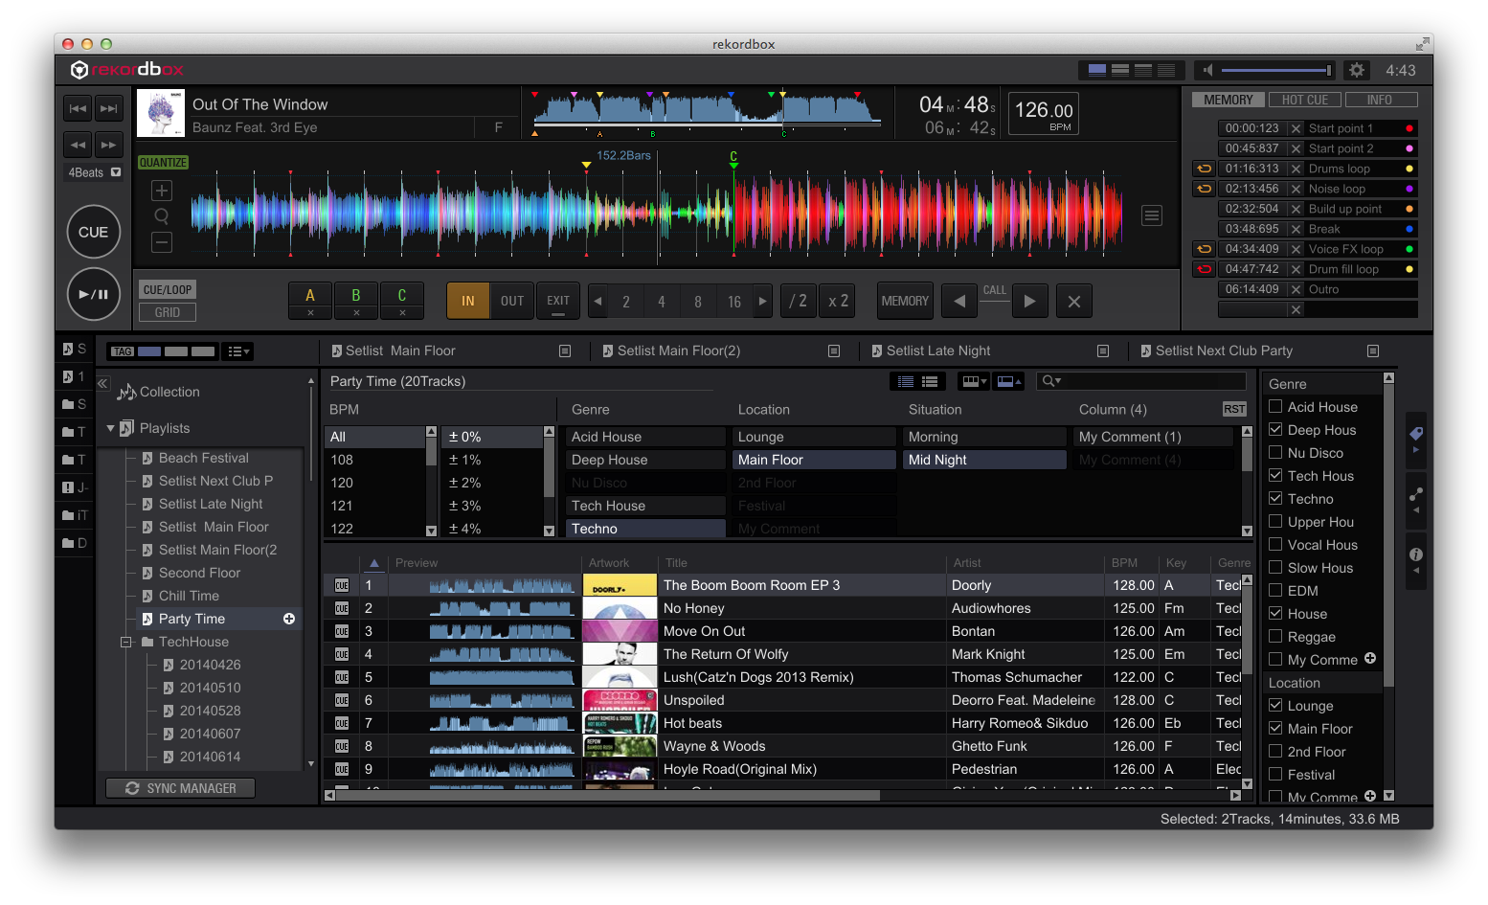Collapse the Playlists tree section
Image resolution: width=1488 pixels, height=905 pixels.
pos(110,428)
